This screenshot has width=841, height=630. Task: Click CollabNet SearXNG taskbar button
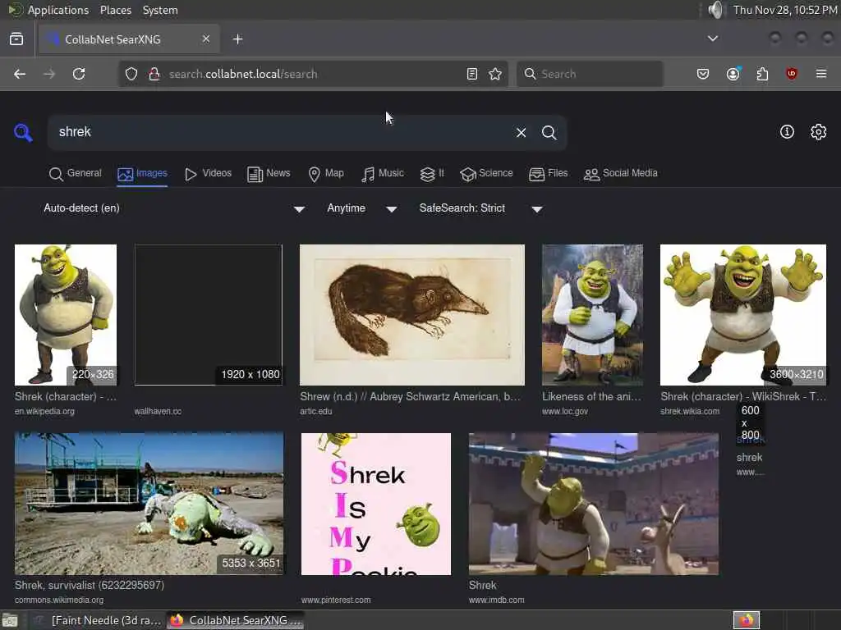click(236, 620)
